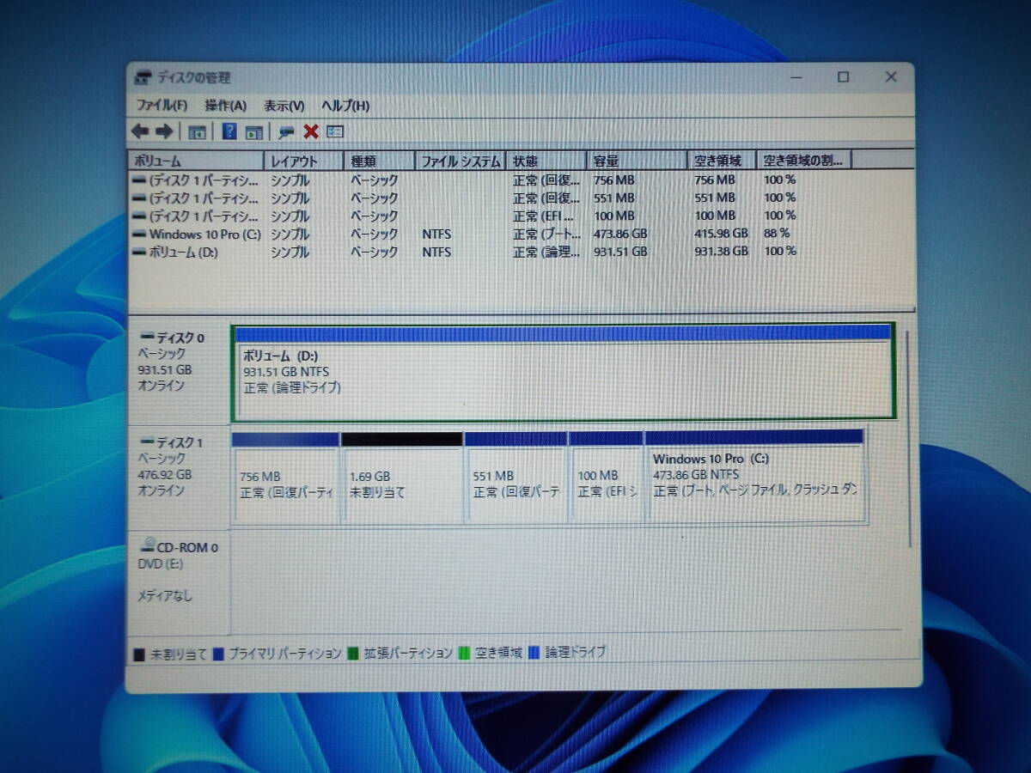Click the Forward arrow toolbar icon
Viewport: 1031px width, 773px height.
pos(164,131)
